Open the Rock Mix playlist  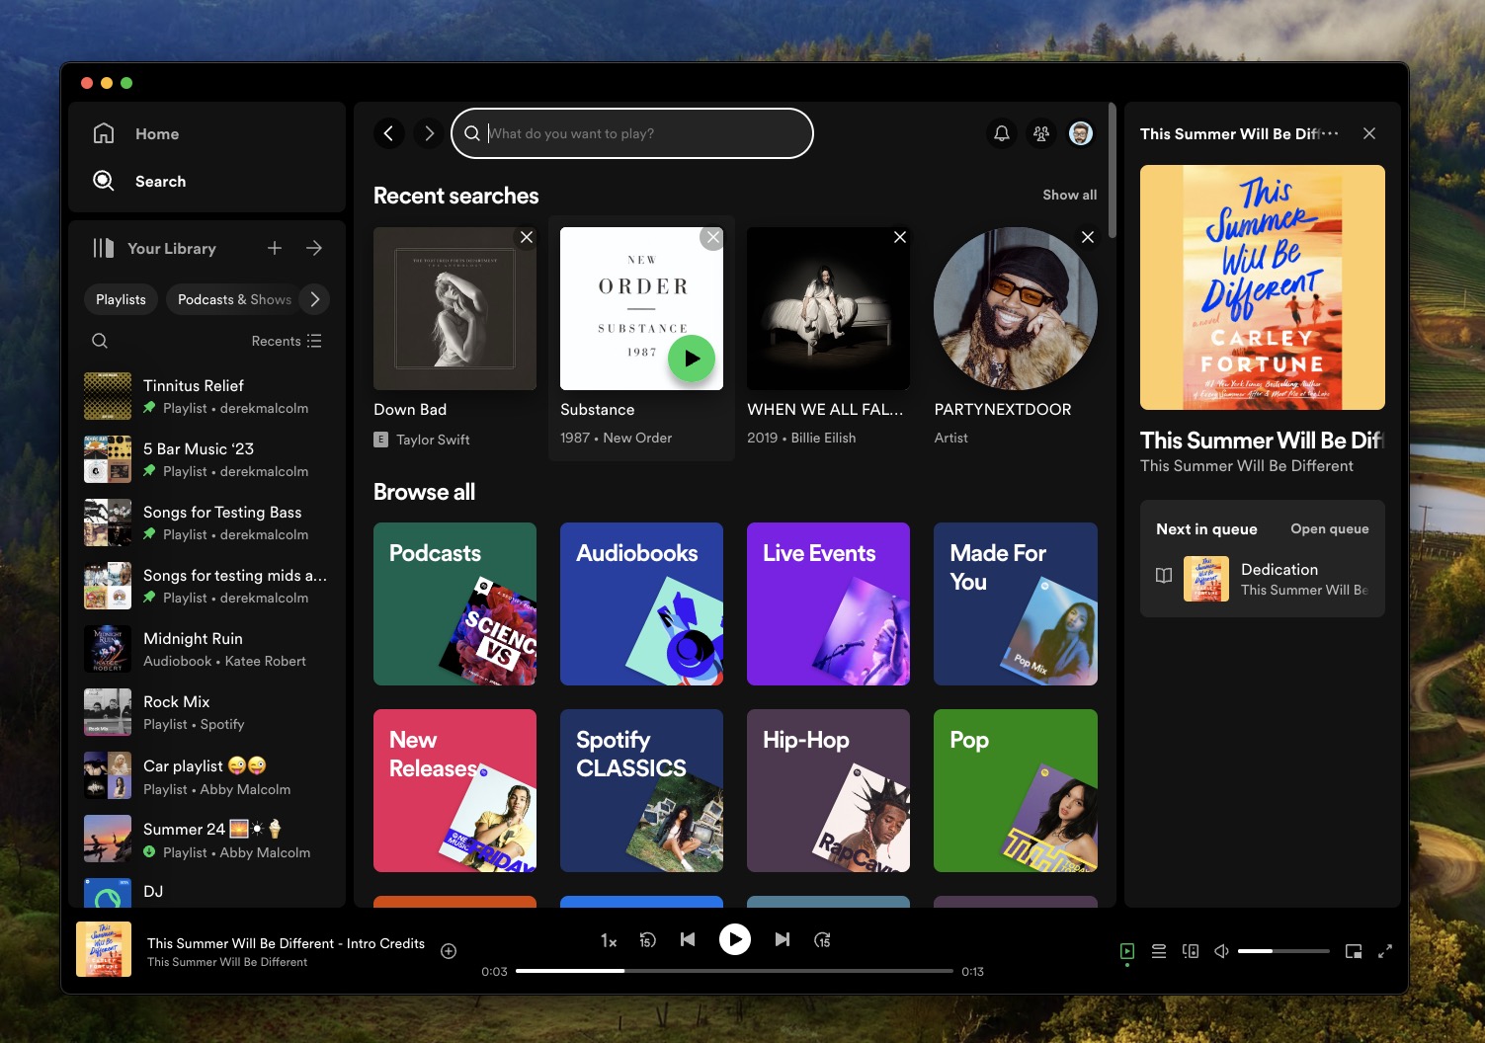tap(207, 712)
